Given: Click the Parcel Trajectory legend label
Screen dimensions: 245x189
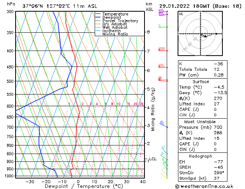Looking at the screenshot, I should pyautogui.click(x=120, y=21).
